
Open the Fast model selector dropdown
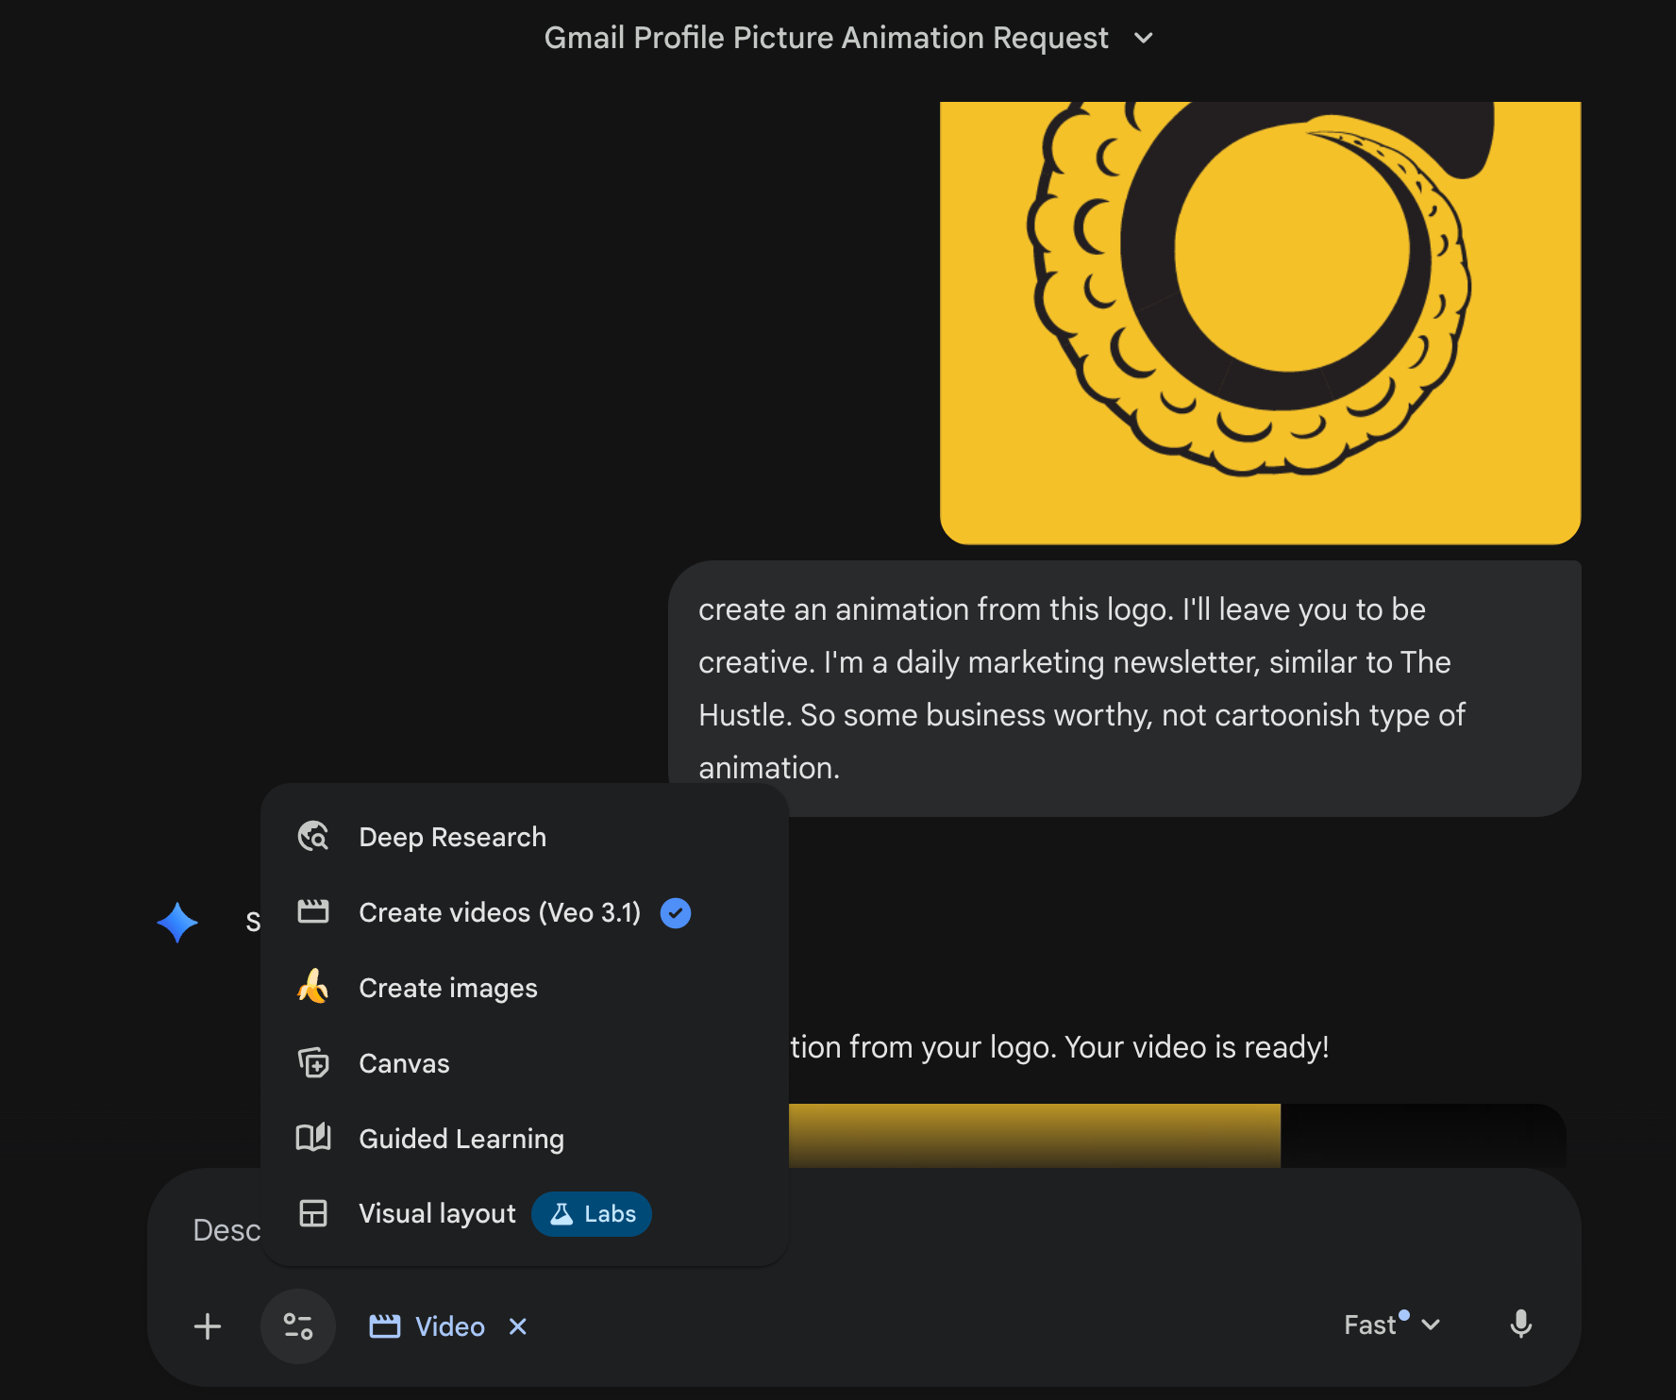pos(1392,1325)
